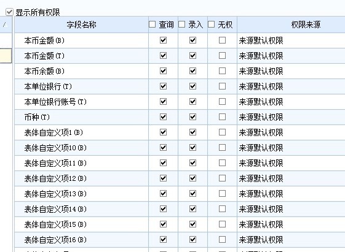Screen dimensions: 345x252
Task: Check 无权 for 本单位银行(T)
Action: [222, 86]
